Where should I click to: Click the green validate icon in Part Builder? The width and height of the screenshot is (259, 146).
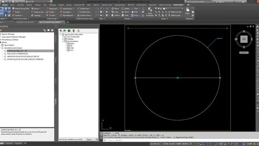69,31
